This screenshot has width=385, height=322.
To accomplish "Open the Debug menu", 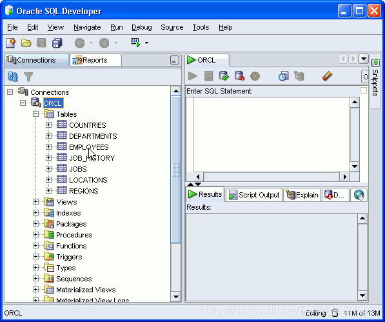I will pyautogui.click(x=142, y=27).
